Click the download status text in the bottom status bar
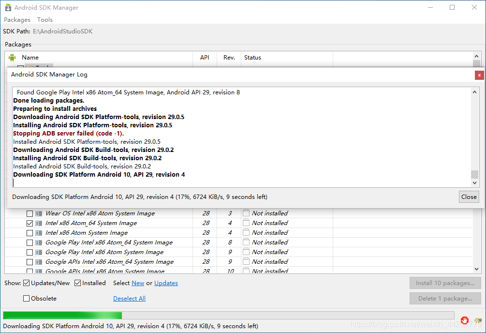 [x=131, y=326]
